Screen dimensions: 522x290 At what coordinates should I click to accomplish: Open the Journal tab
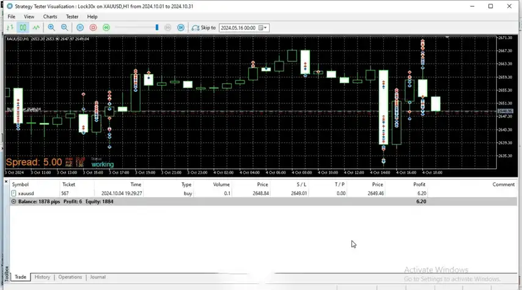pos(98,277)
